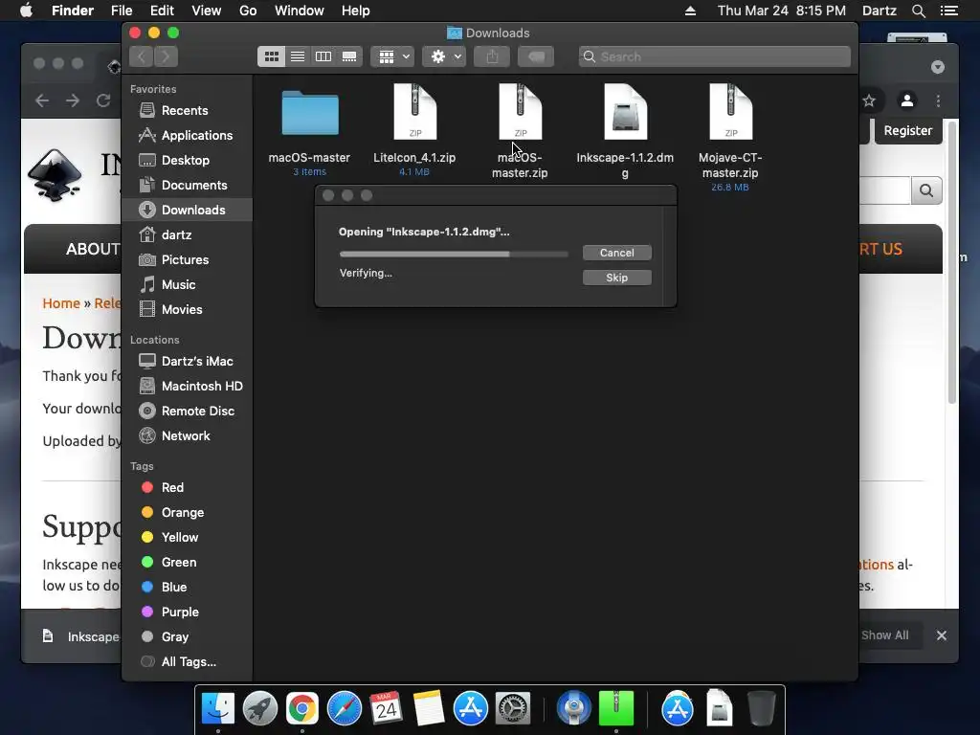This screenshot has height=735, width=980.
Task: Switch Finder to column view
Action: coord(323,56)
